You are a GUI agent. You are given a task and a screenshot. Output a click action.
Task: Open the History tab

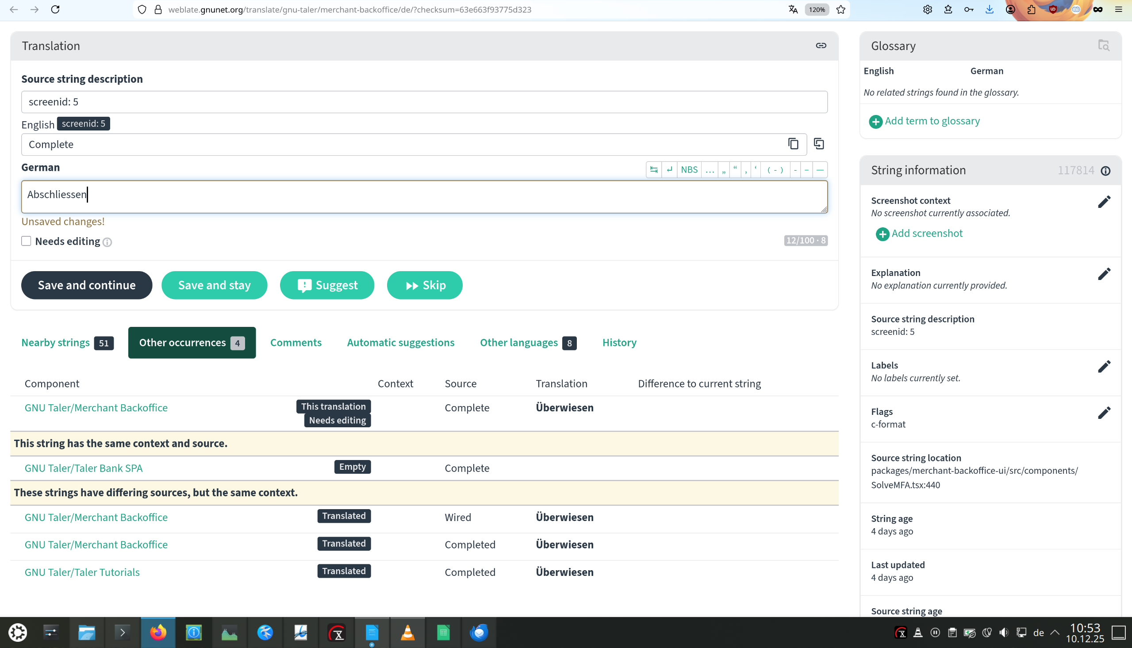[x=619, y=343]
